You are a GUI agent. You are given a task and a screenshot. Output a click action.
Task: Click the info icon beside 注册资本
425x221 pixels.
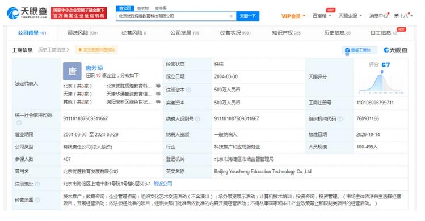(188, 90)
